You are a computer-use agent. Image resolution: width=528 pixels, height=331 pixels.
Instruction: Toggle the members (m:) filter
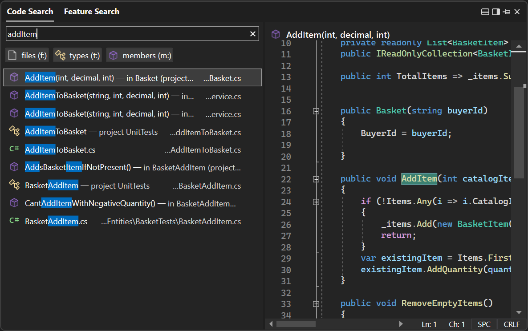point(139,56)
